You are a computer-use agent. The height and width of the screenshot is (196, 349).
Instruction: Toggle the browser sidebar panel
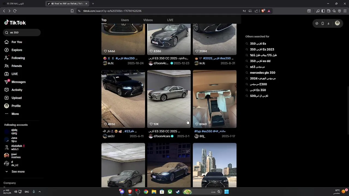323,11
